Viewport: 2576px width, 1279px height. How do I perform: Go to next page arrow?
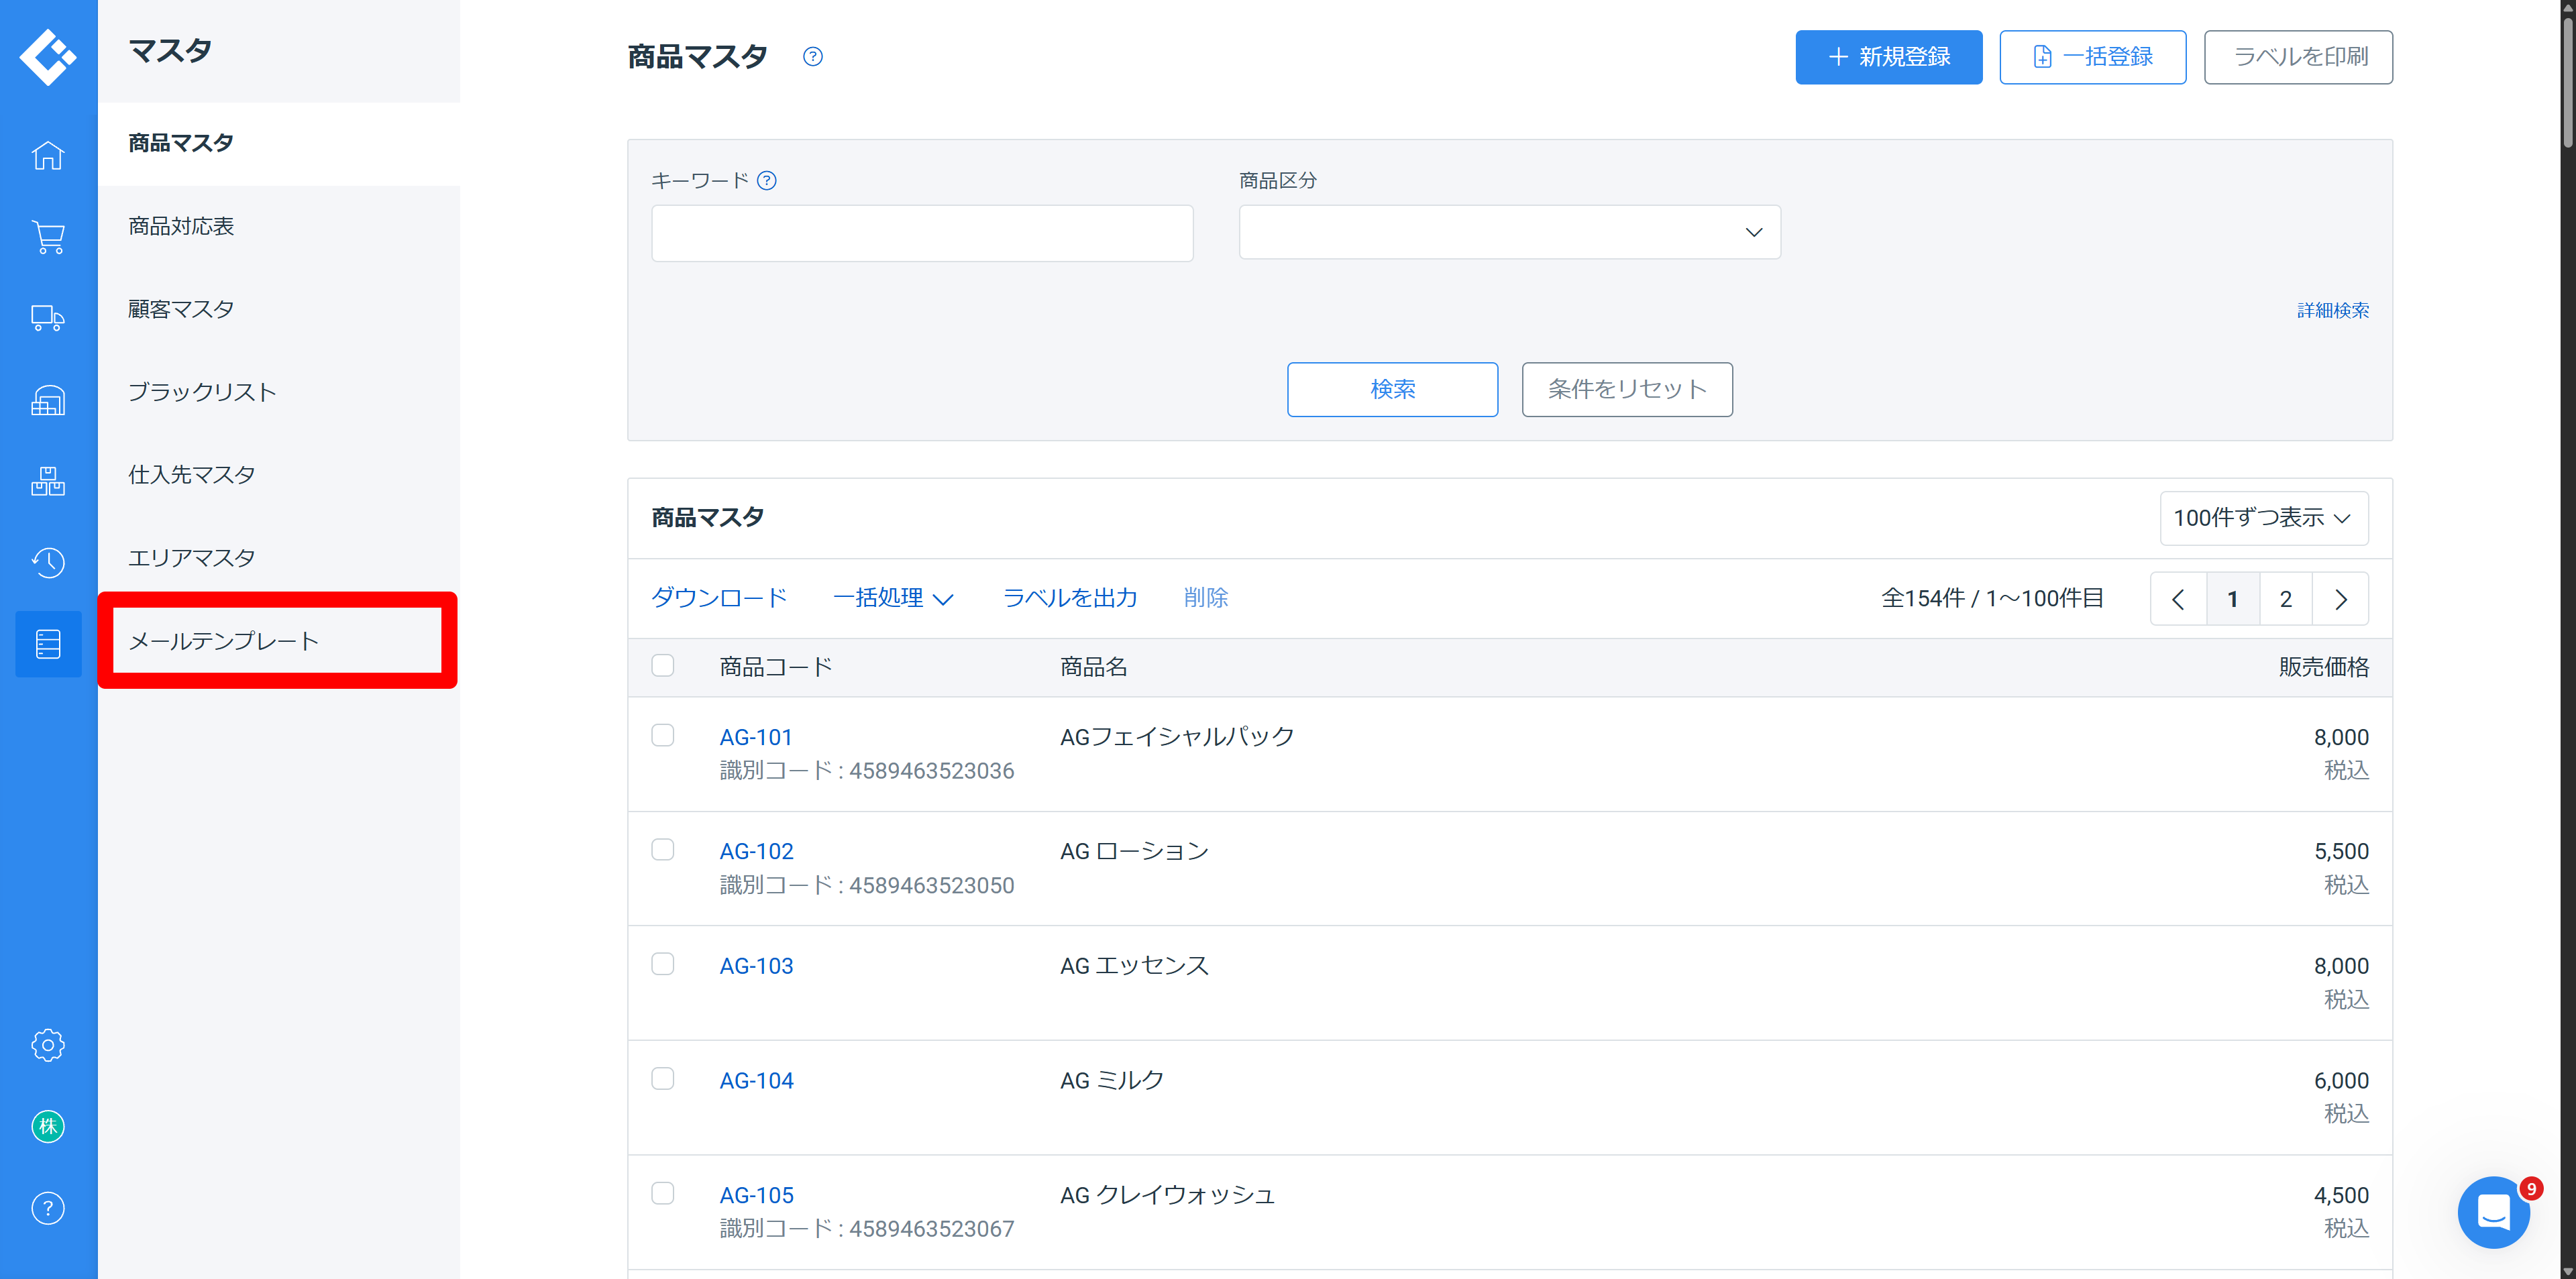[x=2341, y=599]
